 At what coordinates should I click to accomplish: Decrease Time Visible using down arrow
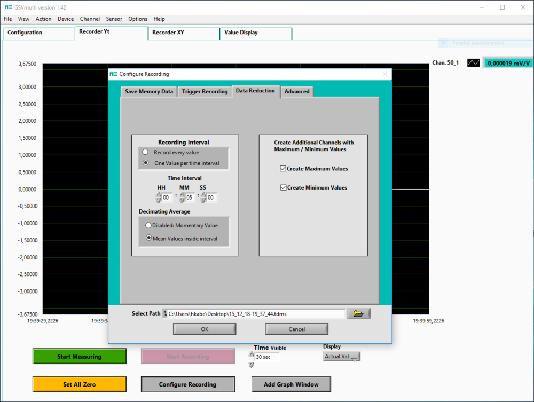click(x=252, y=365)
